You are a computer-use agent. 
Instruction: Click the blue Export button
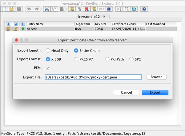155,92
